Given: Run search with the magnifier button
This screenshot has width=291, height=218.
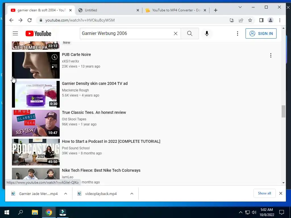Looking at the screenshot, I should [190, 33].
